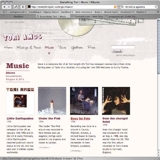Click the Under the Pink title link
The width and height of the screenshot is (160, 160).
[49, 118]
